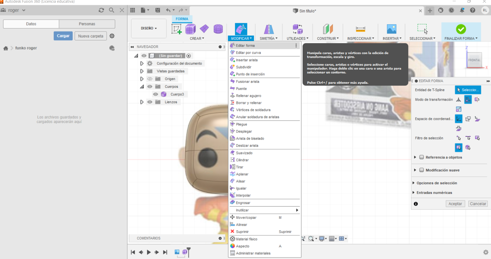The image size is (491, 259).
Task: Save the document with the floppy icon
Action: coord(158,10)
